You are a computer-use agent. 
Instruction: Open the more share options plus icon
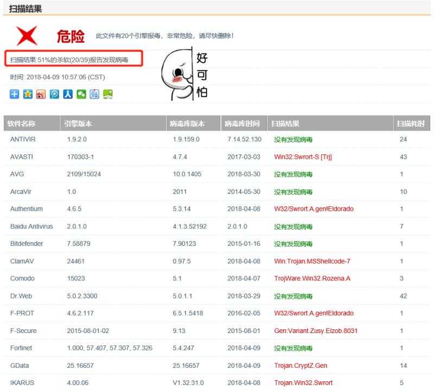pyautogui.click(x=15, y=94)
